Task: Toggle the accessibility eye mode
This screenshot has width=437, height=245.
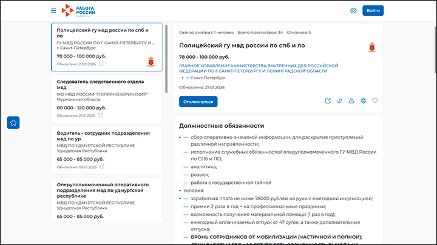Action: (x=353, y=10)
